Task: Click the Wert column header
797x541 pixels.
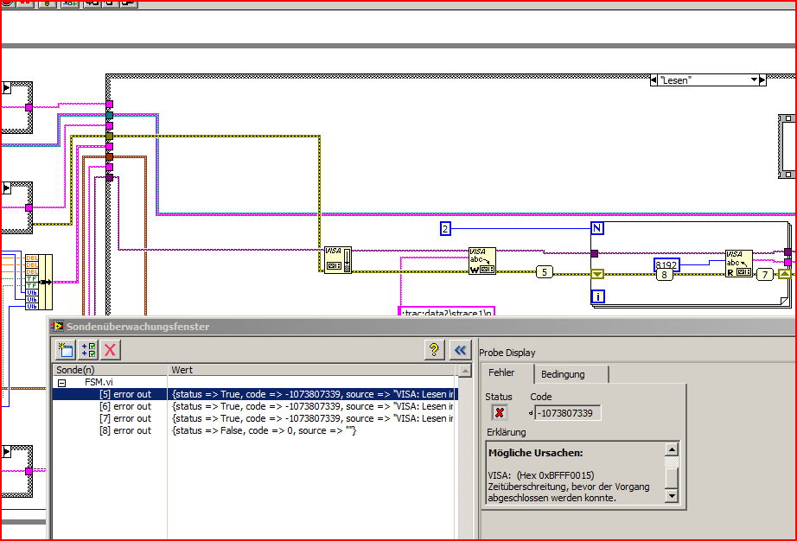Action: [x=312, y=370]
